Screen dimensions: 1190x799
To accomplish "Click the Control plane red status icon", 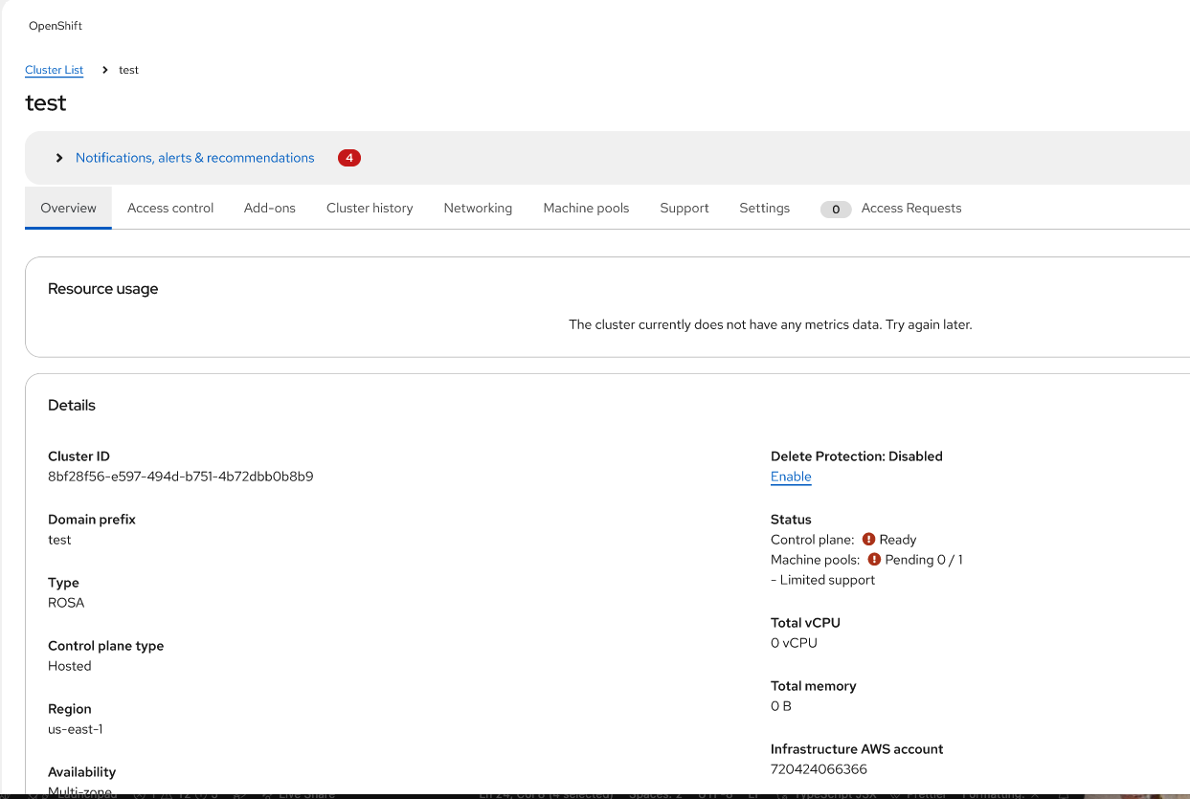I will tap(869, 540).
